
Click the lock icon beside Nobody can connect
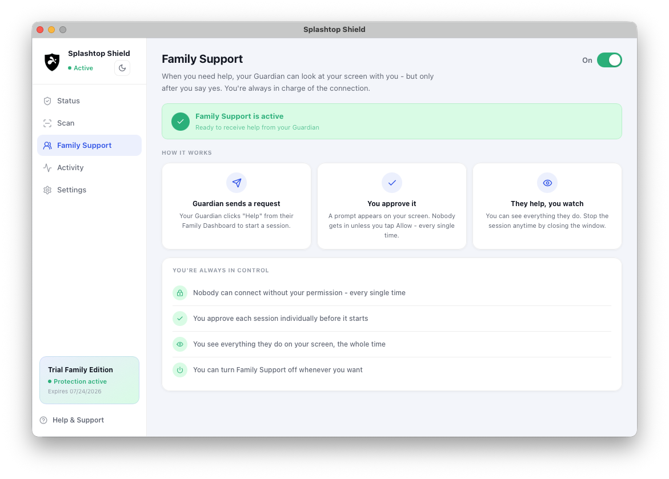(x=180, y=293)
